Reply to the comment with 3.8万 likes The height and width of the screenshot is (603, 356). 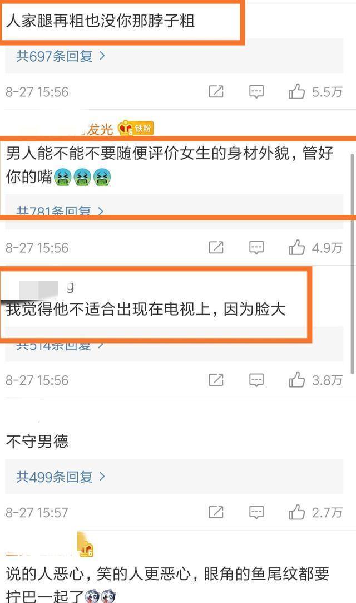pyautogui.click(x=256, y=380)
